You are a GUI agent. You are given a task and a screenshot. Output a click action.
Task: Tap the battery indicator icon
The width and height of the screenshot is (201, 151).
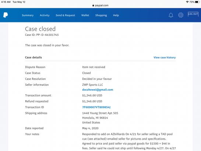click(x=197, y=2)
